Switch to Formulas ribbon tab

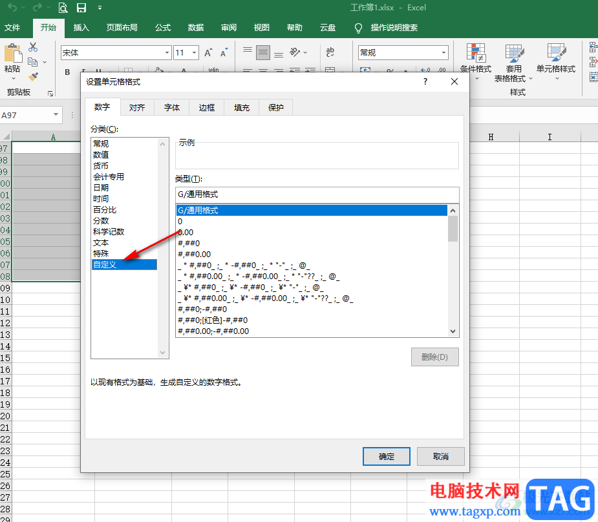tap(163, 27)
